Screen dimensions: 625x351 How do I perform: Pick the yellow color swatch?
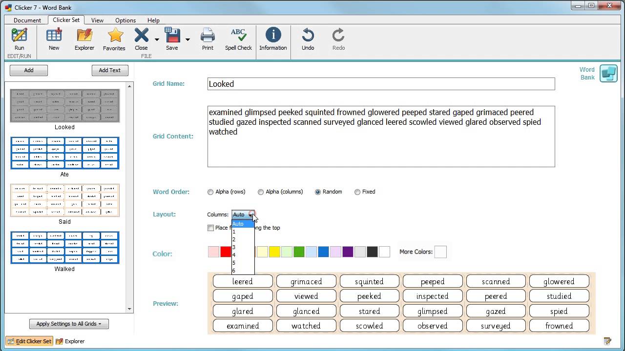[274, 252]
